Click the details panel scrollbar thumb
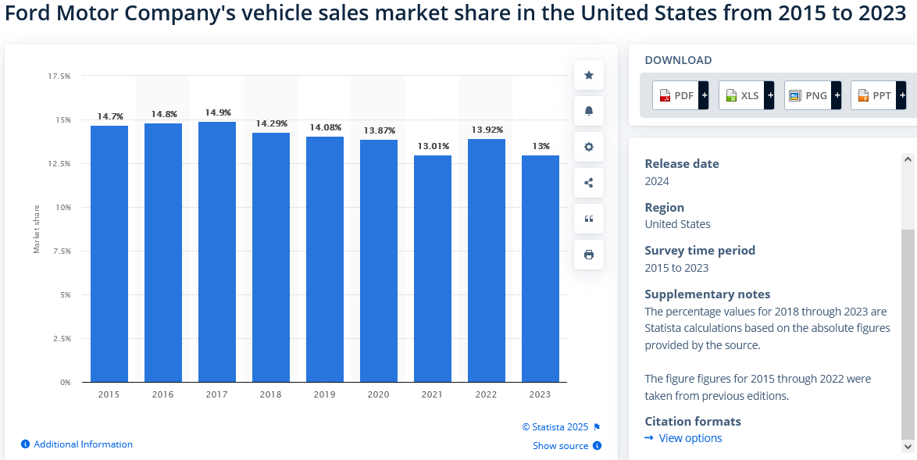Screen dimensions: 917x460 [x=908, y=334]
